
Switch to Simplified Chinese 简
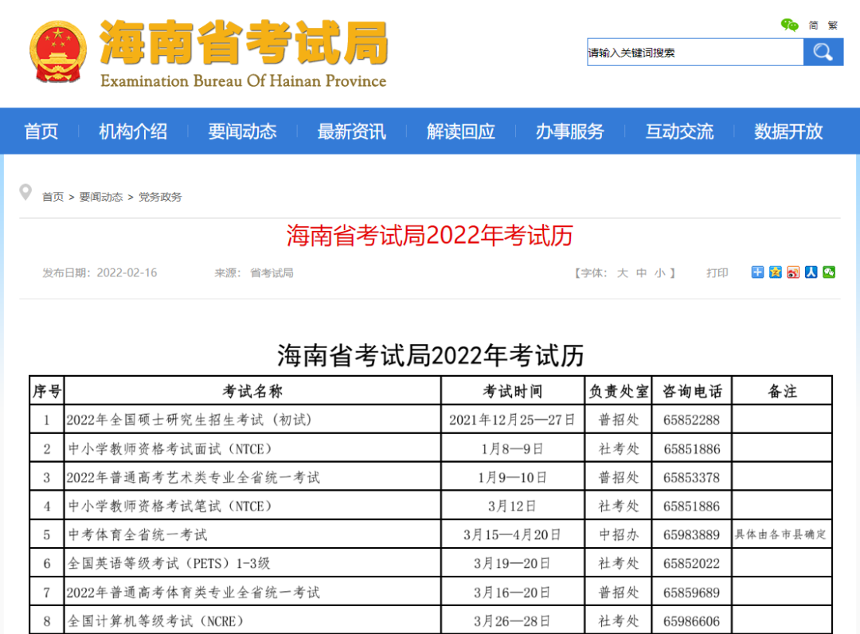812,25
